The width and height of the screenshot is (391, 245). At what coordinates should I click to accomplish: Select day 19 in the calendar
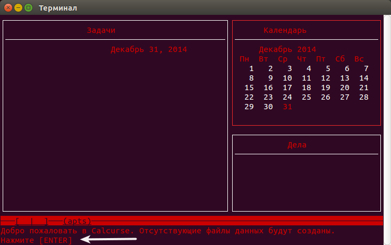[326, 87]
